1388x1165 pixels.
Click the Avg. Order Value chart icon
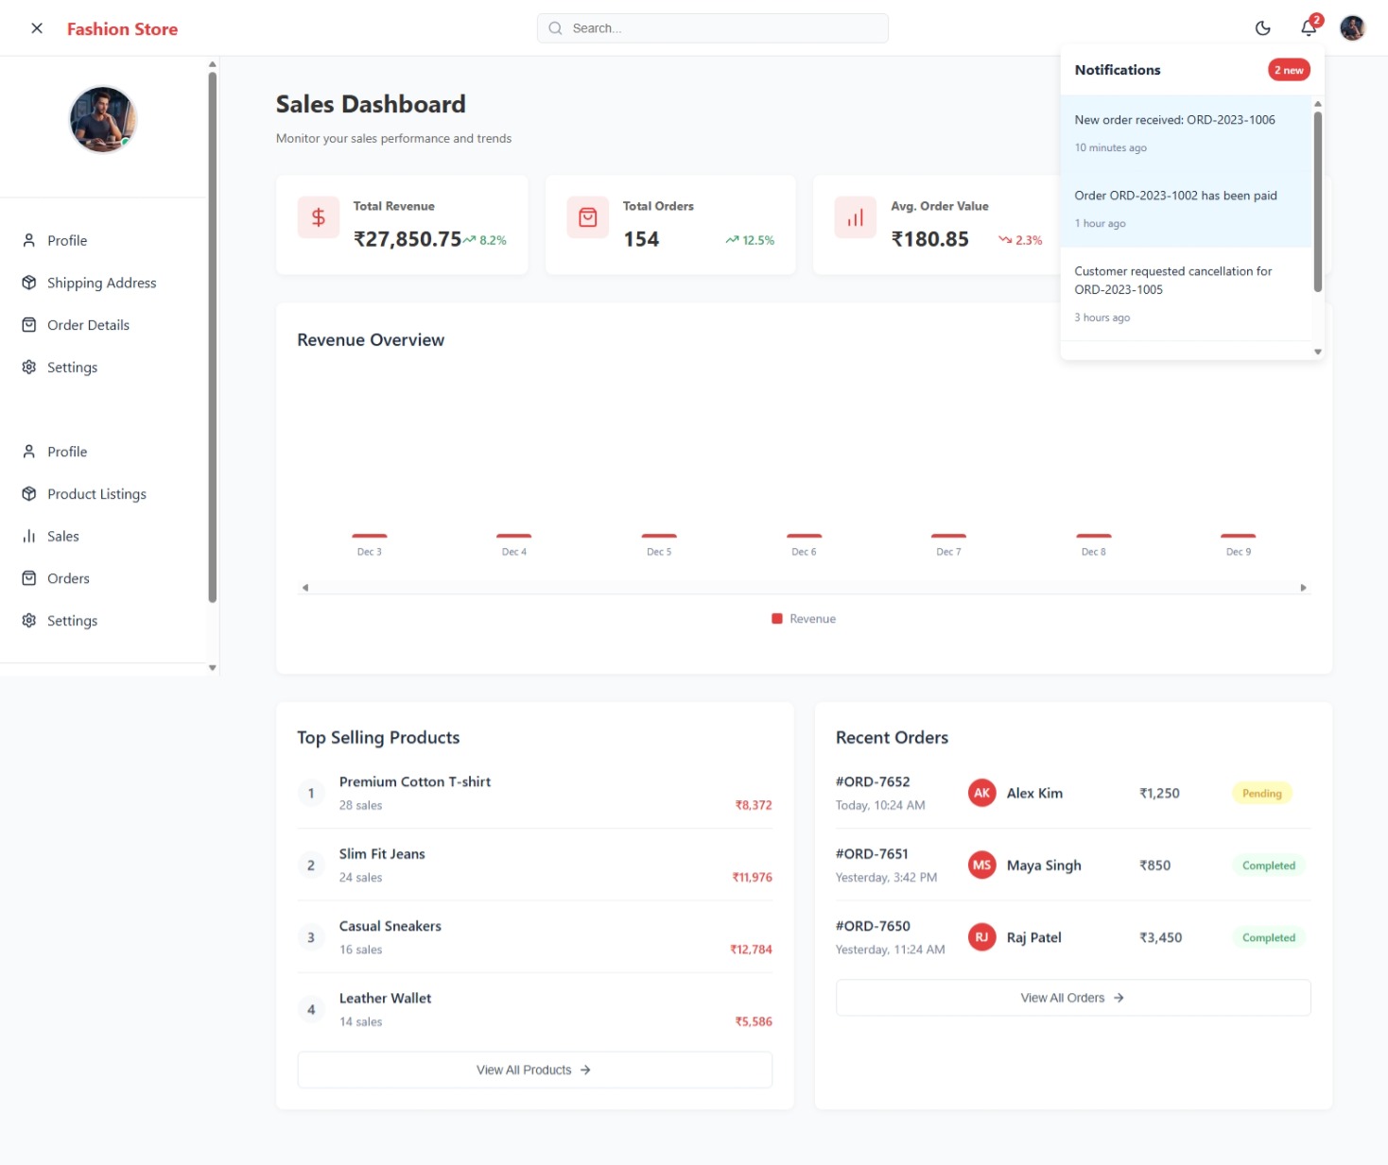[855, 217]
